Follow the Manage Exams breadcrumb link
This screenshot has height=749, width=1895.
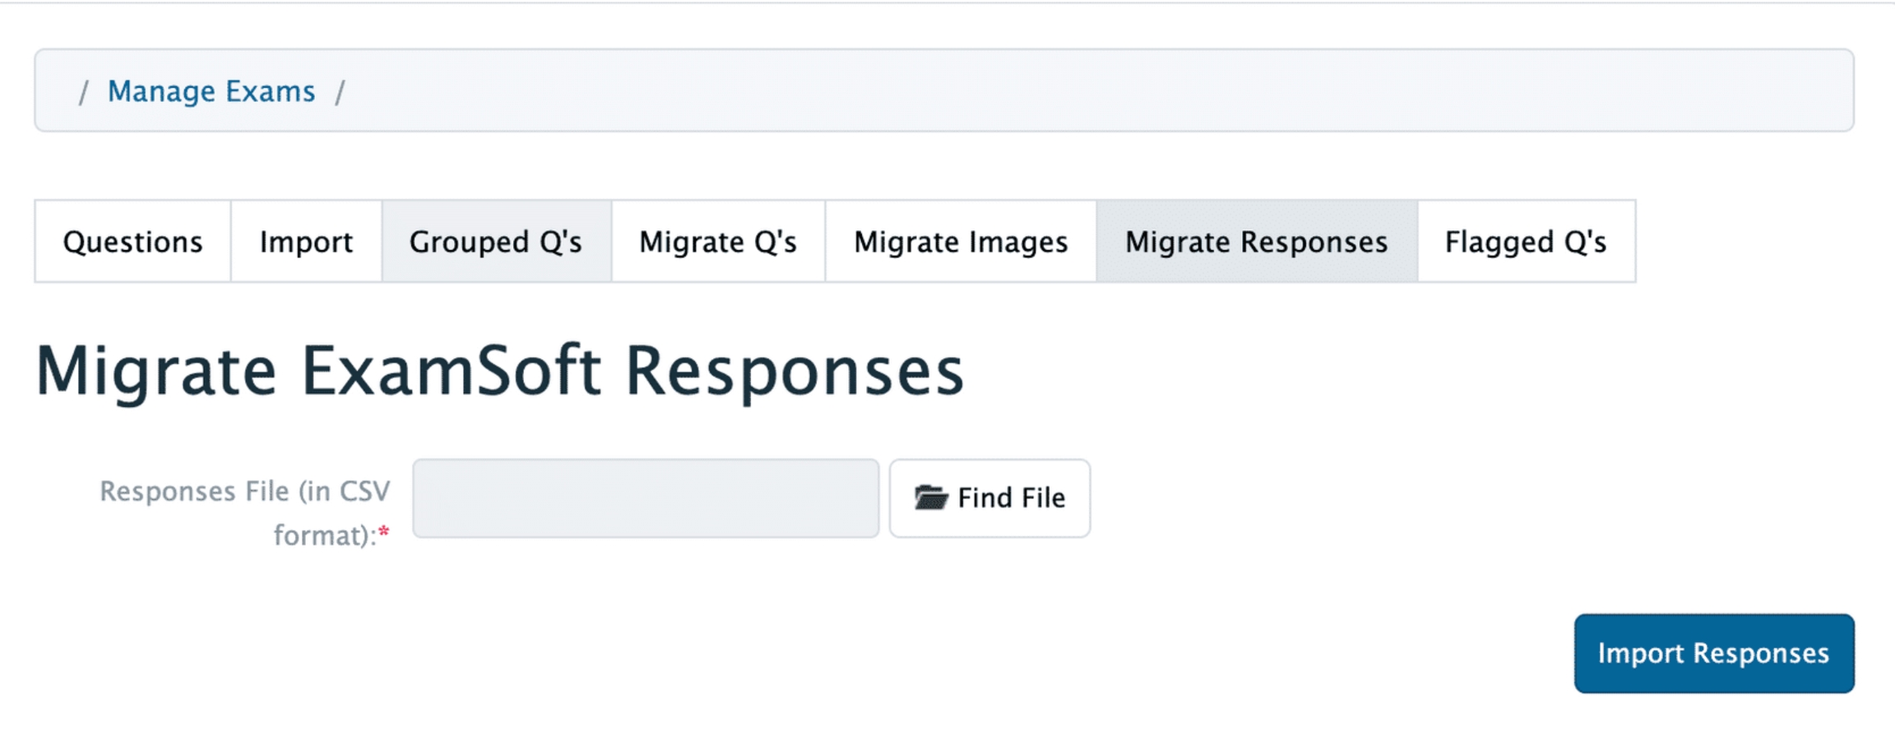tap(211, 91)
